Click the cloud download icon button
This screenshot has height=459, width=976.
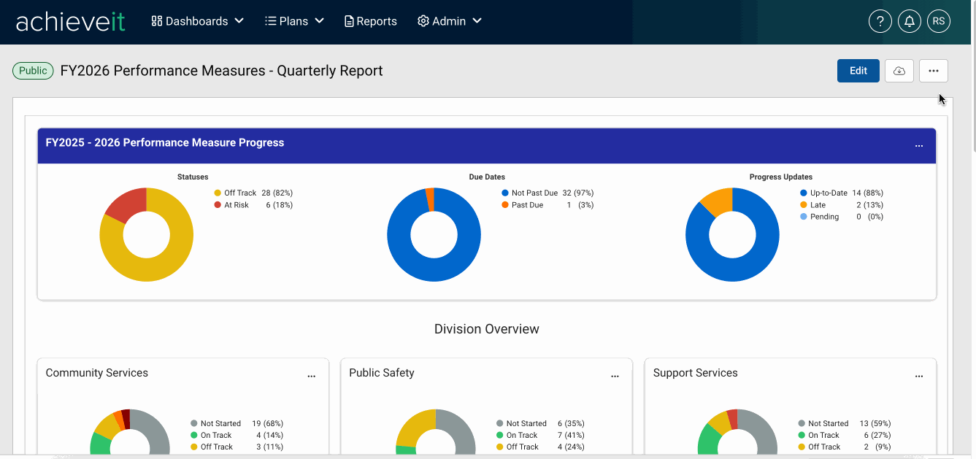pyautogui.click(x=899, y=71)
